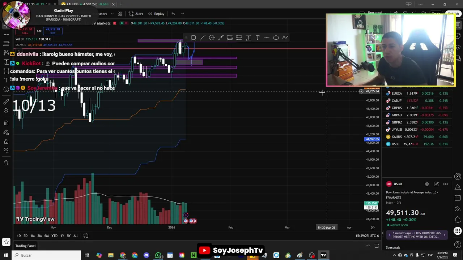
Task: Select the polyline path tool in floating toolbar
Action: click(x=285, y=38)
